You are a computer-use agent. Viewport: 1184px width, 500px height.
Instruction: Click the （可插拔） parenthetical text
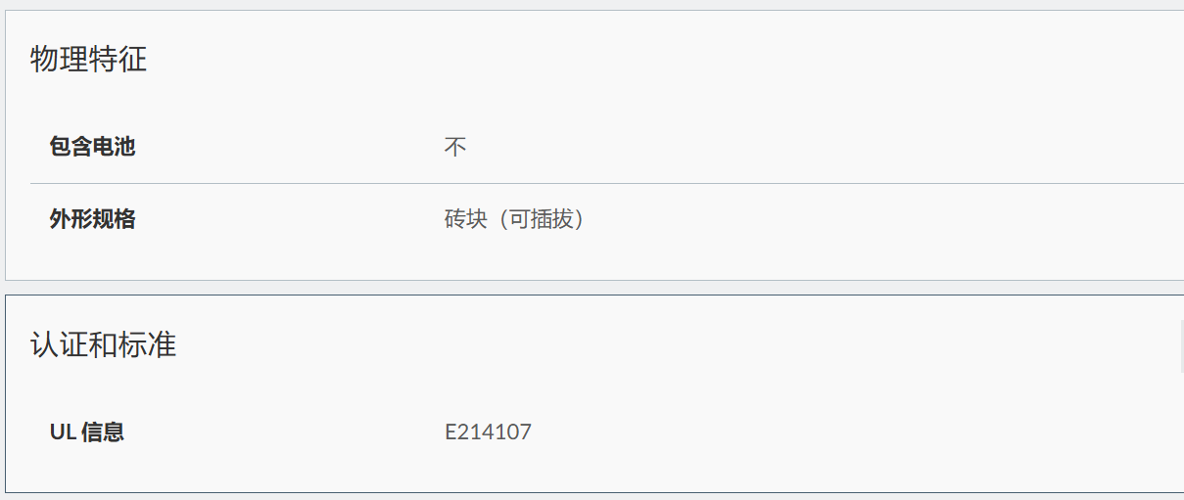pyautogui.click(x=541, y=219)
